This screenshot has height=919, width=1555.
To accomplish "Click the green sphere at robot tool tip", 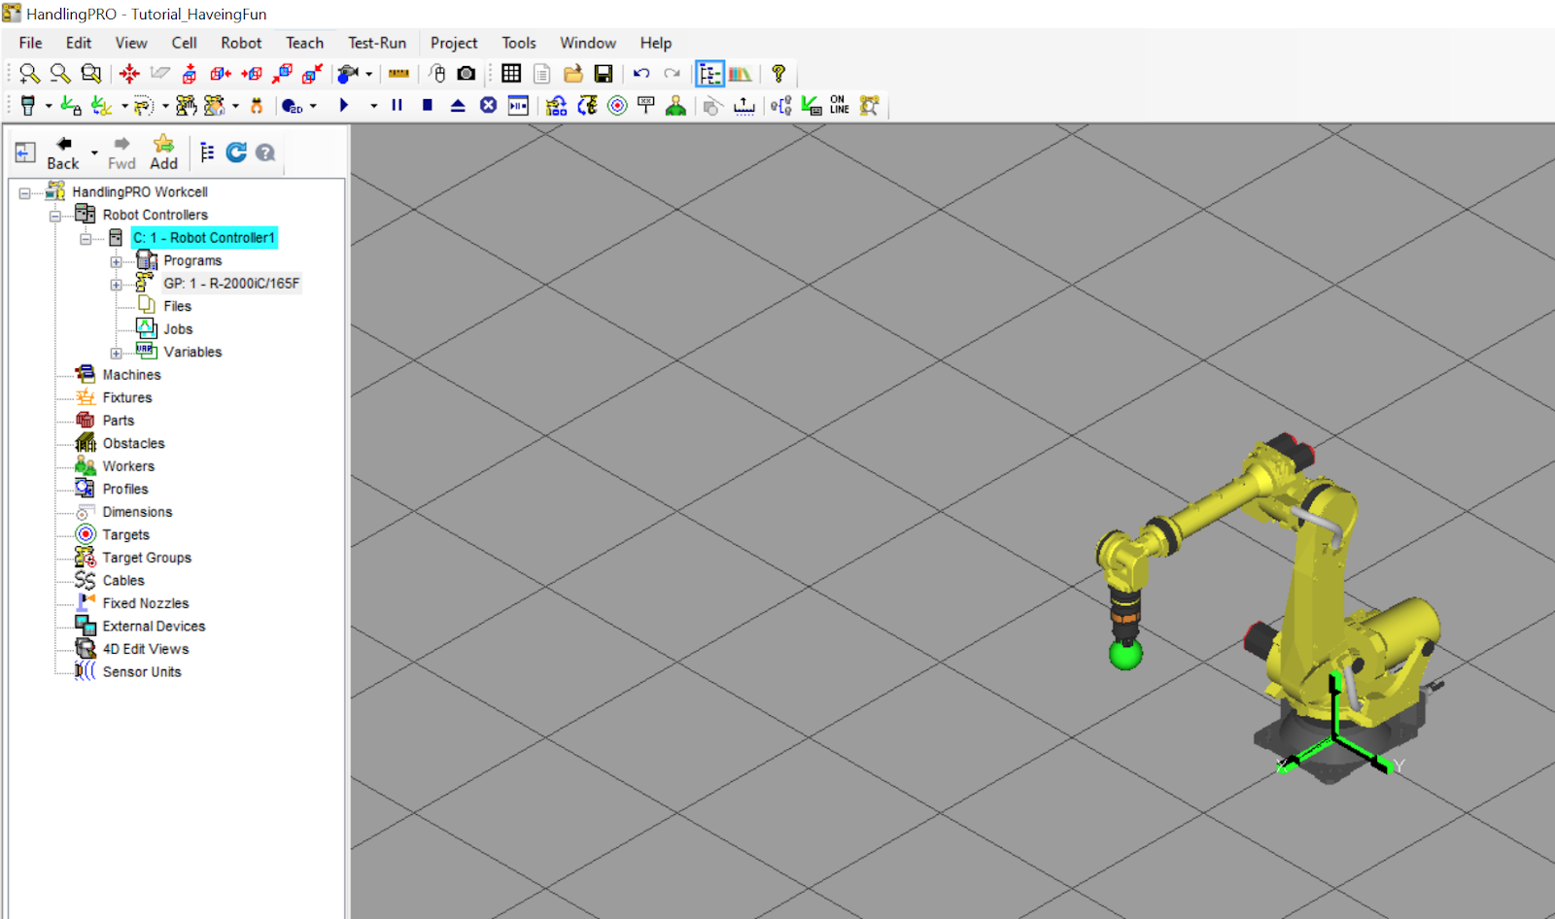I will click(1125, 655).
